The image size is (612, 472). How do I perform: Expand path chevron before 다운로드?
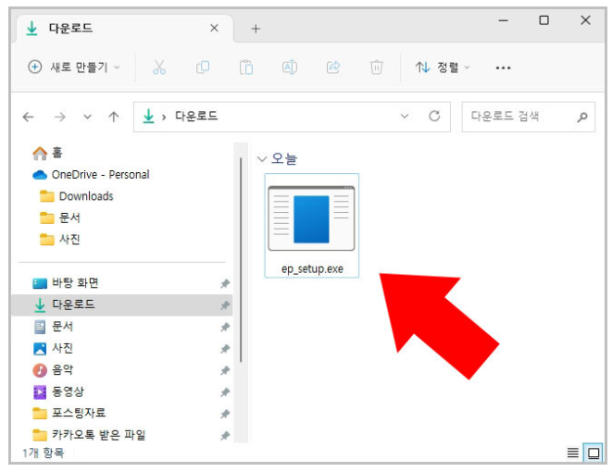click(164, 117)
